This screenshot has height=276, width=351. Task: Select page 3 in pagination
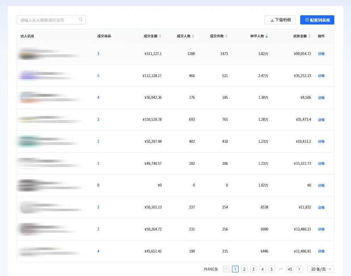point(253,269)
